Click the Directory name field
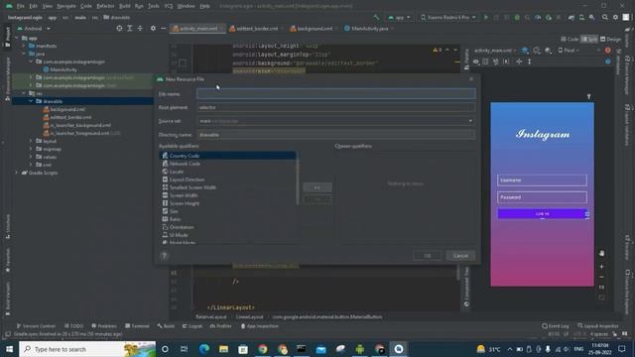The image size is (635, 357). tap(336, 135)
